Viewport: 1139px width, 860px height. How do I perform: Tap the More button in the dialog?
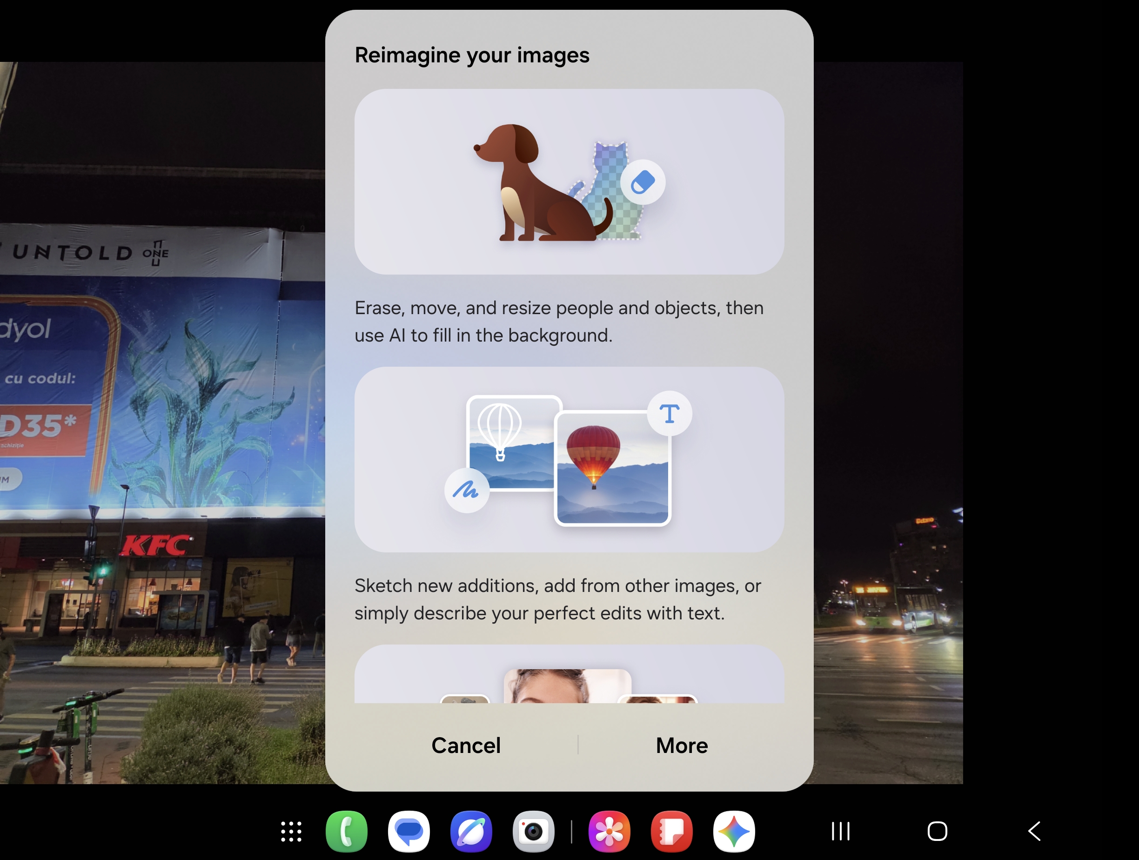tap(682, 745)
